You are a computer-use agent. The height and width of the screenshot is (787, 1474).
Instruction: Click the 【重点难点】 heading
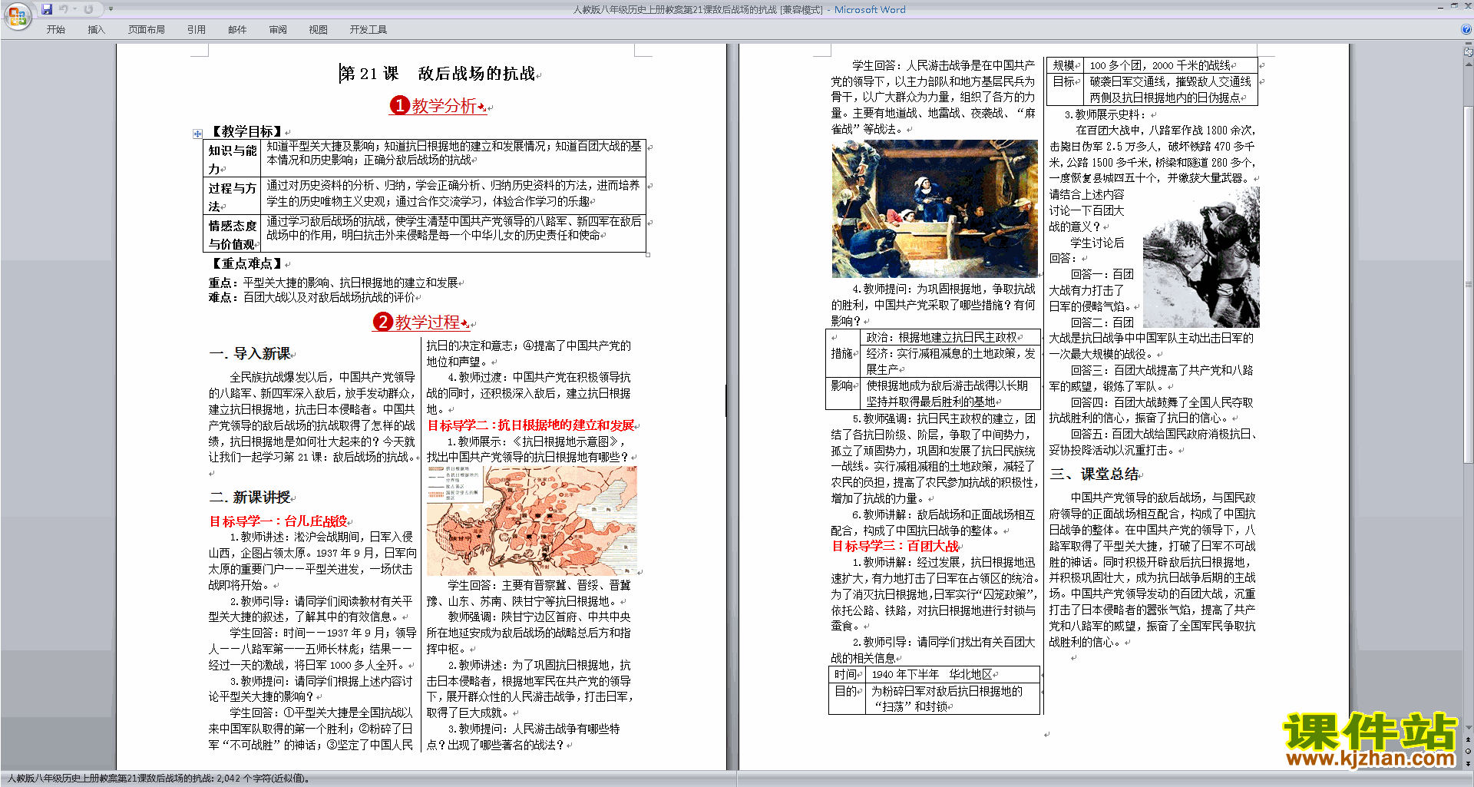[x=246, y=263]
